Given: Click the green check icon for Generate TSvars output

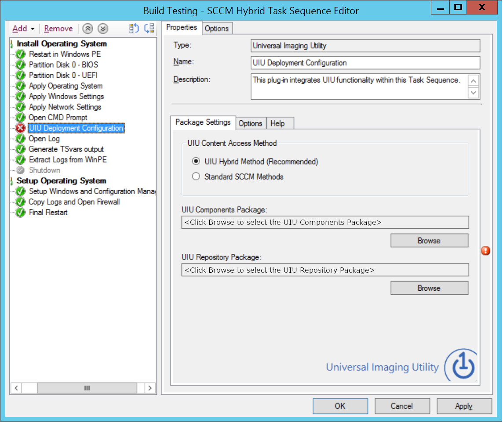Looking at the screenshot, I should coord(21,149).
